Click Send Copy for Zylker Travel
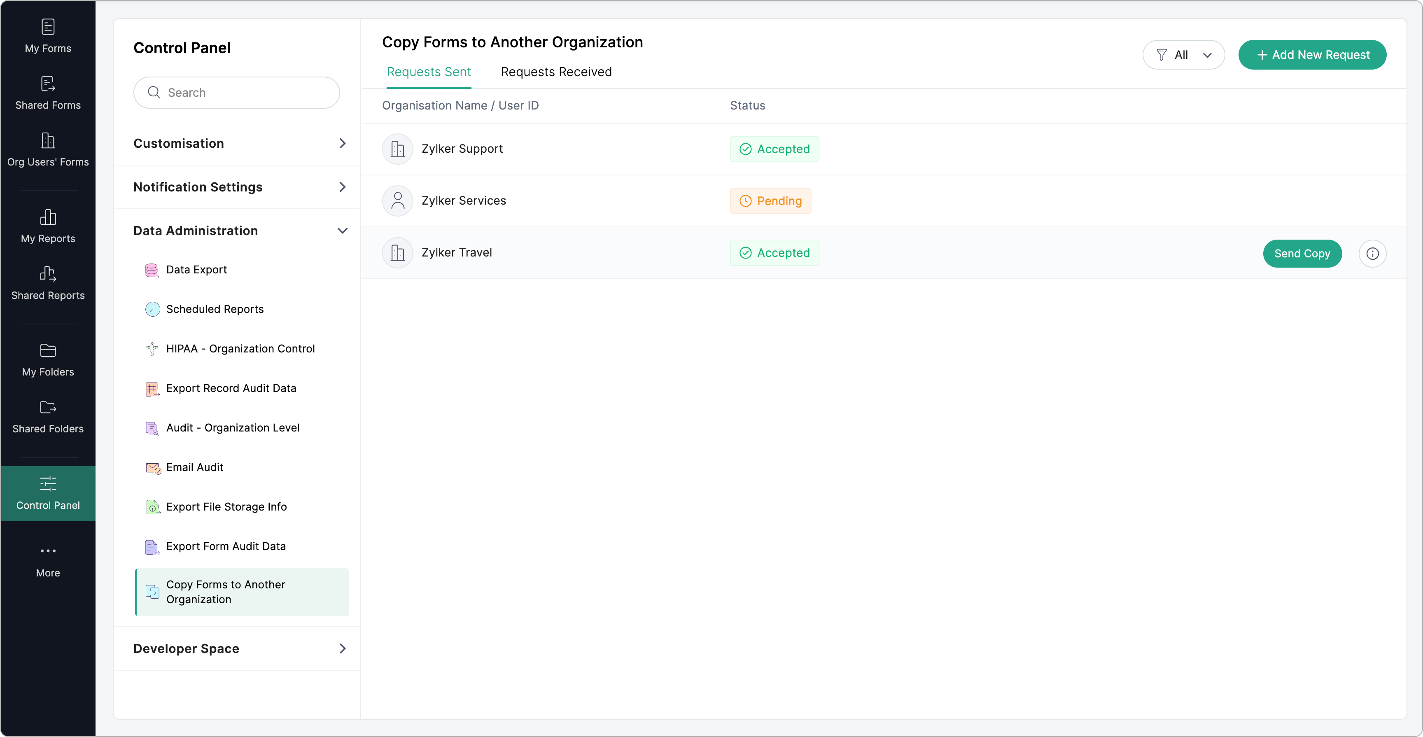Viewport: 1423px width, 737px height. pos(1302,254)
